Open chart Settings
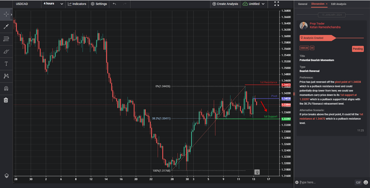The width and height of the screenshot is (370, 188). 99,4
